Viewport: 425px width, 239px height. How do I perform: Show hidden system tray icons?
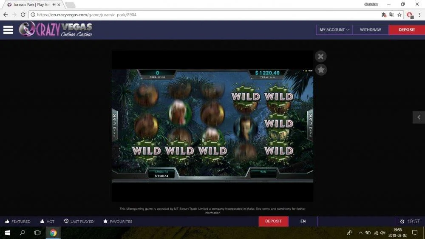point(360,233)
